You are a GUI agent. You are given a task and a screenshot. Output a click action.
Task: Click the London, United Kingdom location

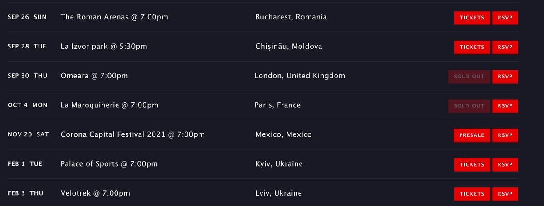pyautogui.click(x=300, y=76)
